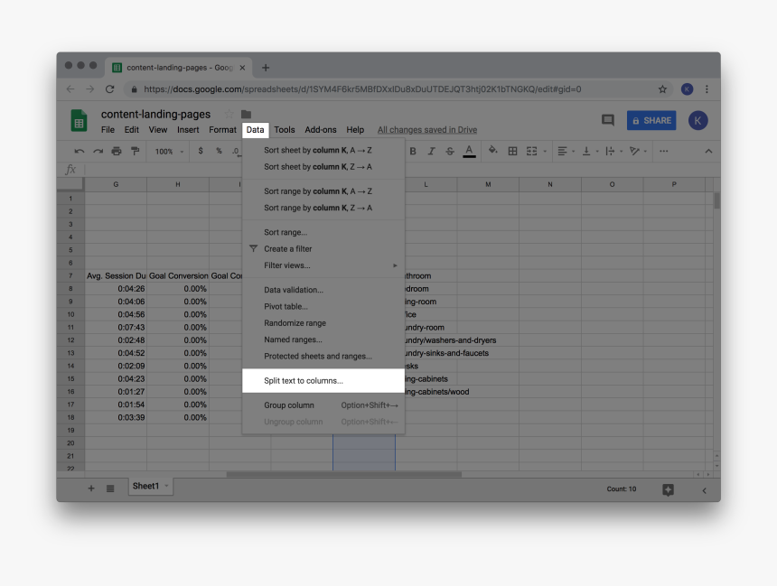Choose Data validation

(x=323, y=290)
